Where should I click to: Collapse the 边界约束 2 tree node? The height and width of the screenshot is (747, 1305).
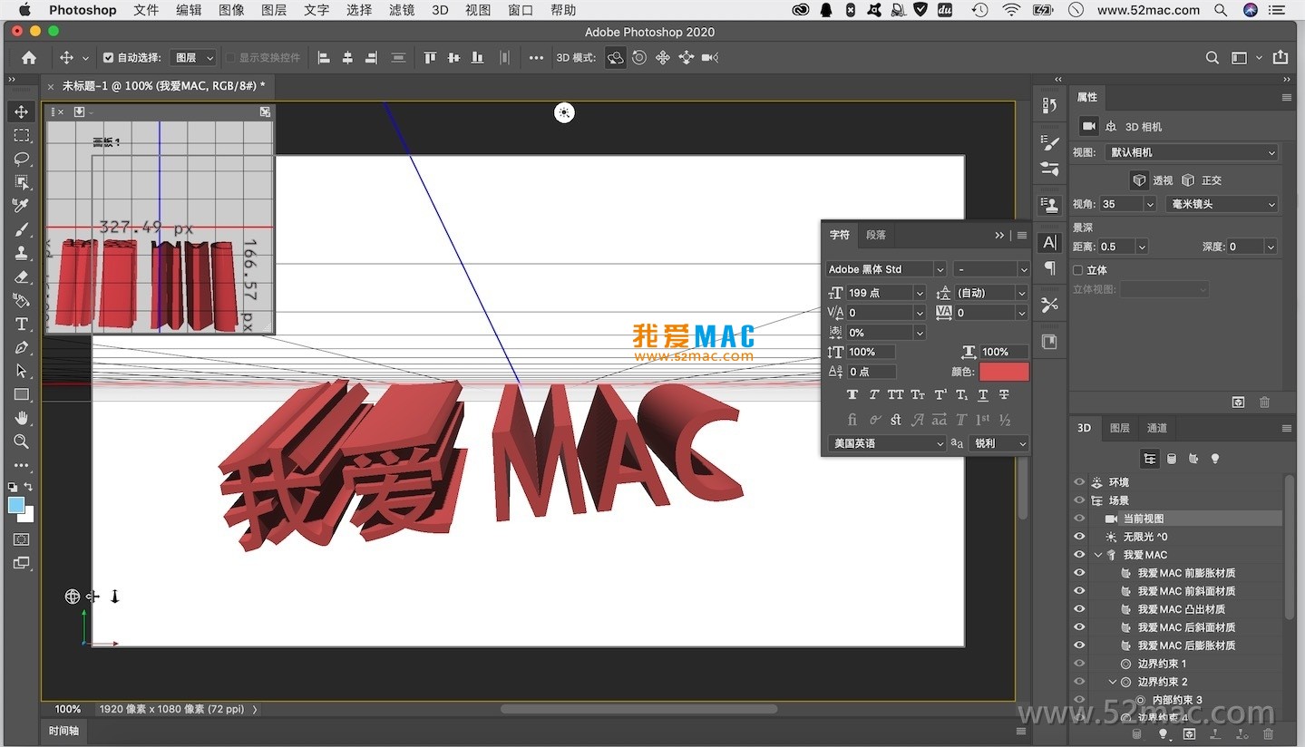tap(1113, 682)
